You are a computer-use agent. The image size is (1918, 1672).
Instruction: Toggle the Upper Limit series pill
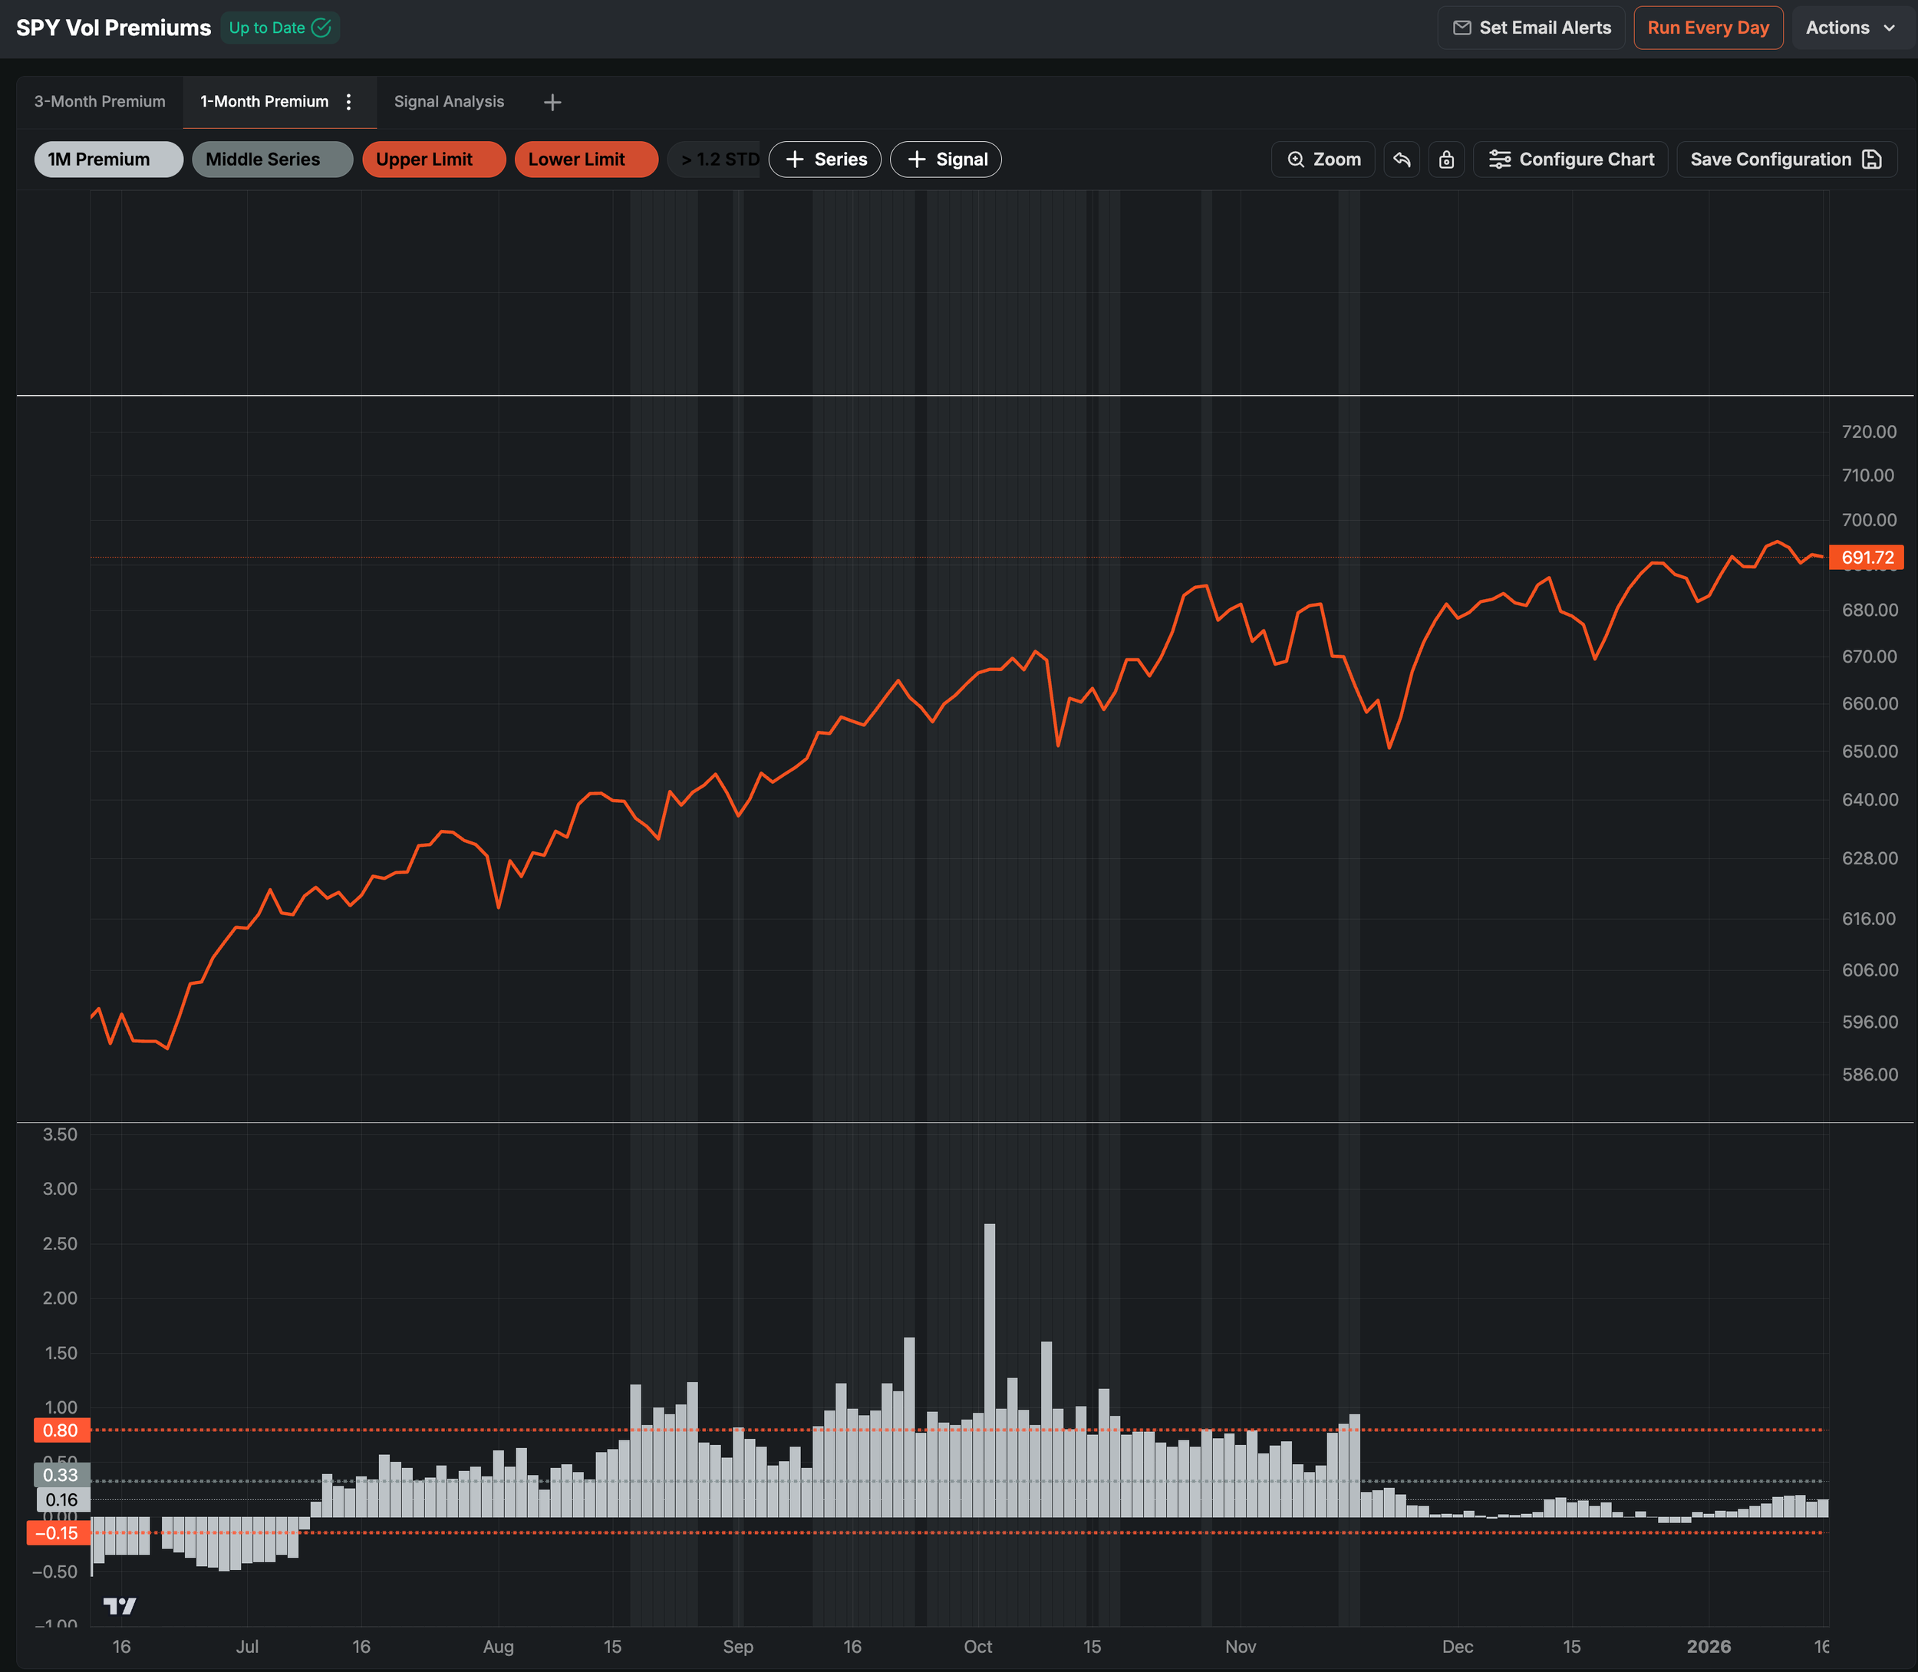coord(433,160)
